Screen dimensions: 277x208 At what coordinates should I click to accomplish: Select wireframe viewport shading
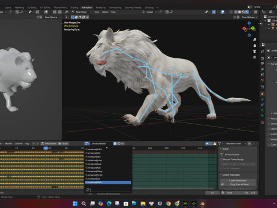[x=236, y=12]
